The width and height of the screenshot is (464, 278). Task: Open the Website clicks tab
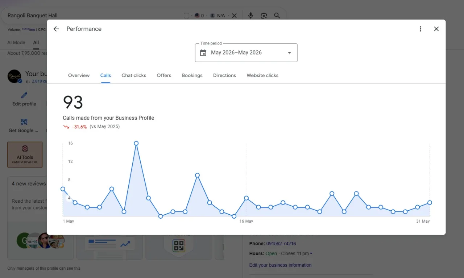click(x=262, y=75)
